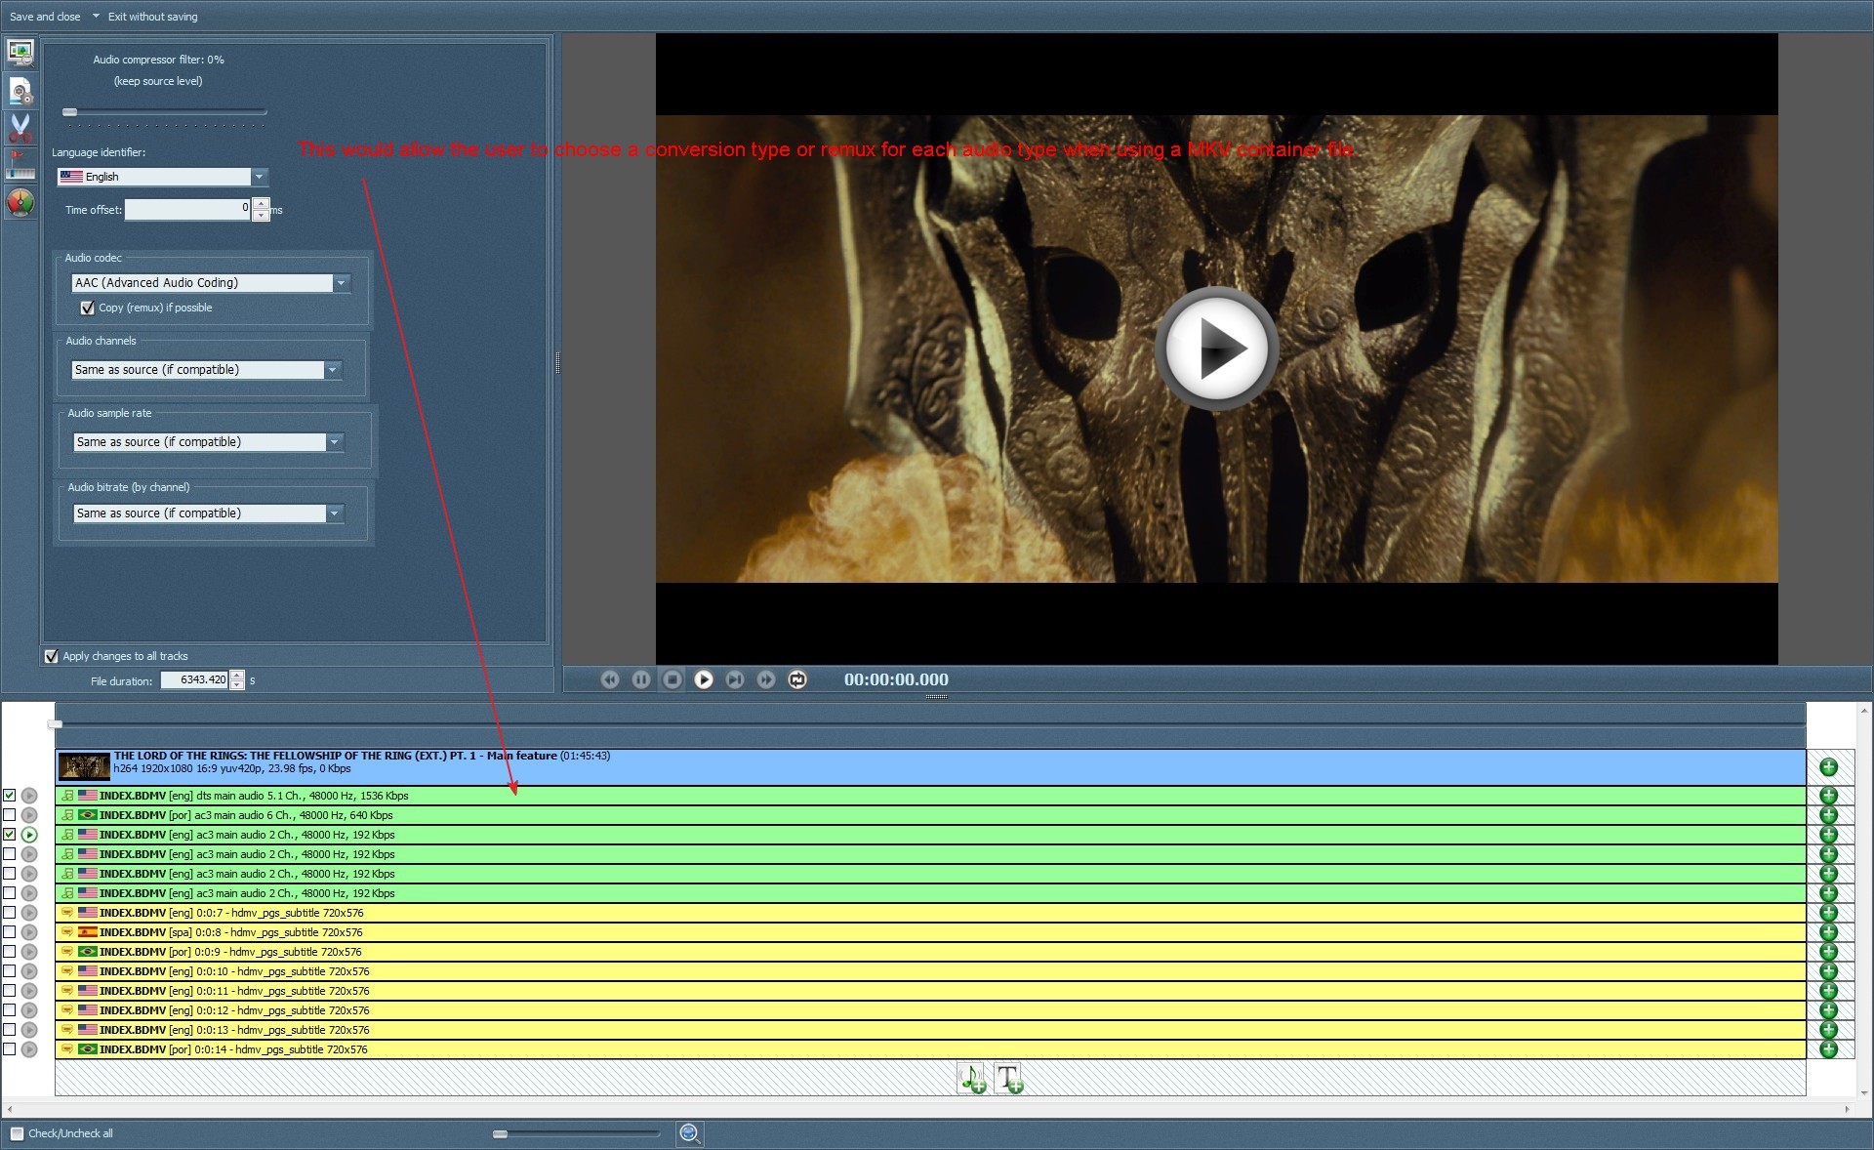Open the Language identifier dropdown
This screenshot has width=1874, height=1150.
260,177
